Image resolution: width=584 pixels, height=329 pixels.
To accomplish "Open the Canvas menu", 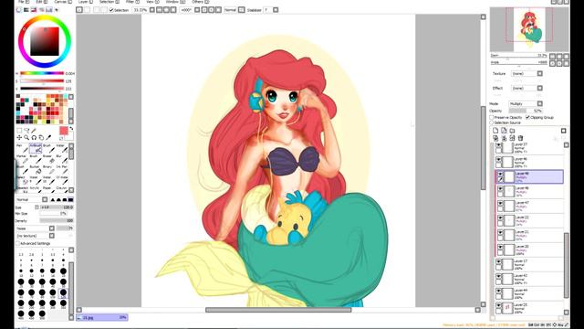I will click(x=63, y=2).
